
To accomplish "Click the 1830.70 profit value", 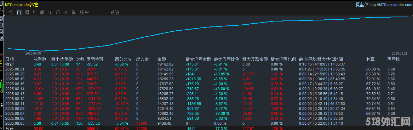I will [93, 109].
